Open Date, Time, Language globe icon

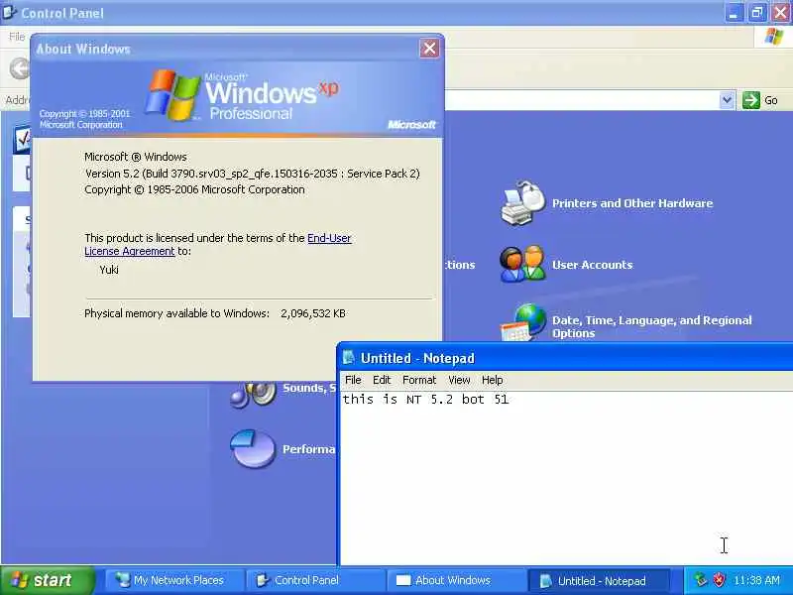tap(524, 322)
